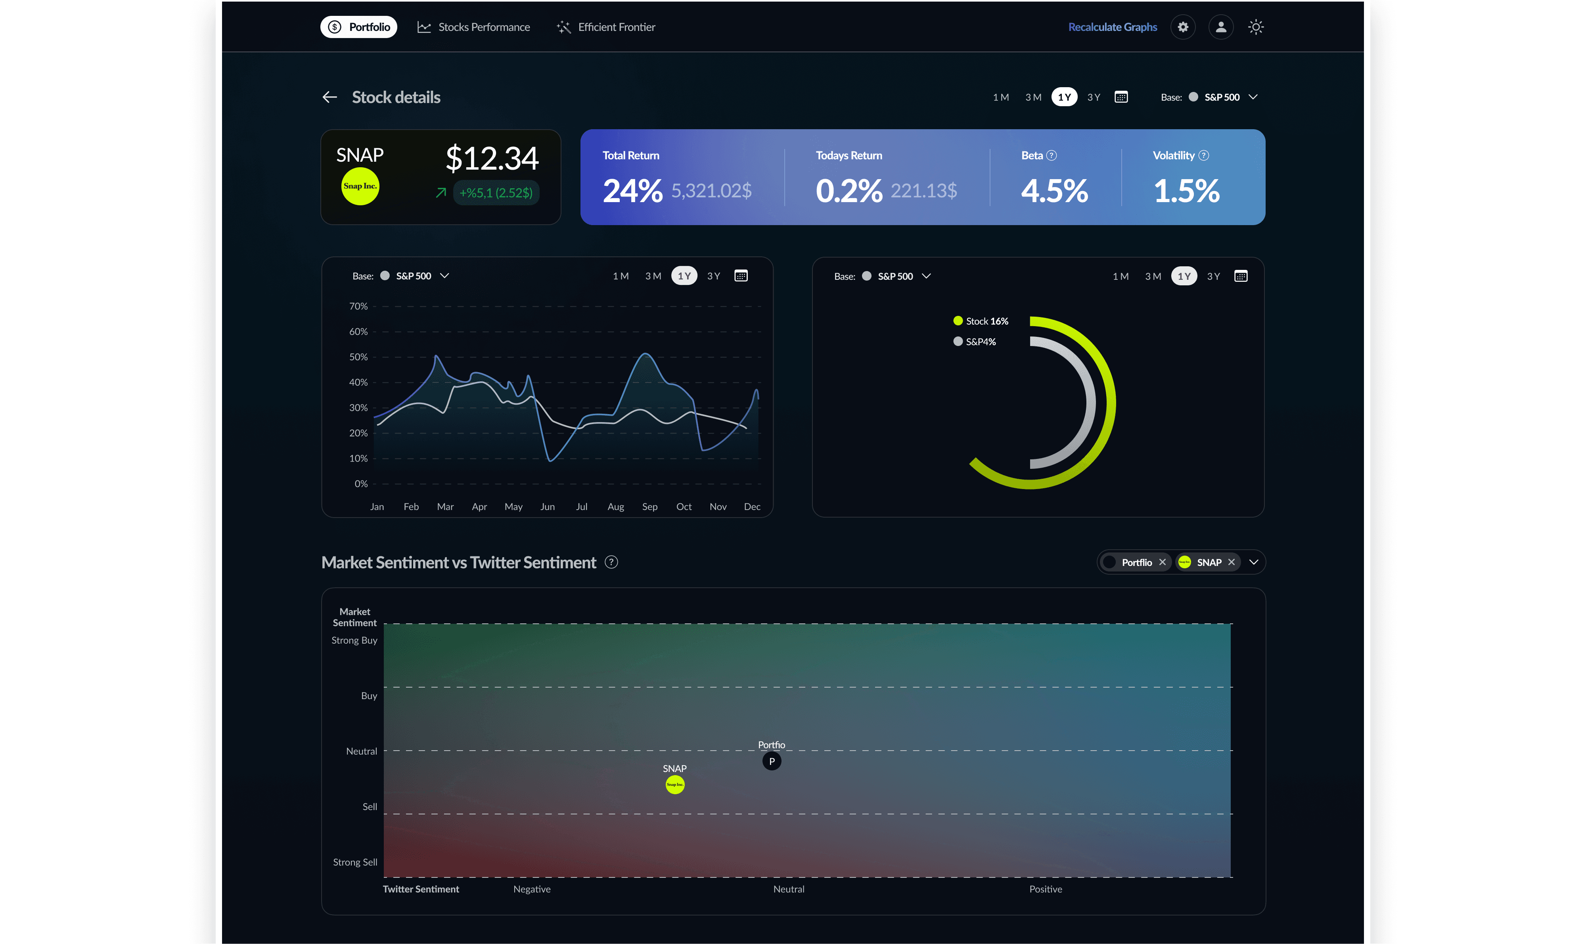1586x944 pixels.
Task: Remove the SNAP tag from sentiment filter
Action: 1232,562
